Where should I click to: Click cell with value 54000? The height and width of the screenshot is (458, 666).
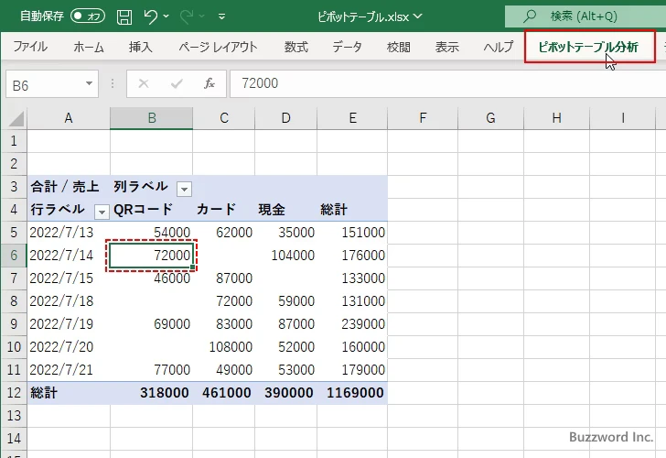click(151, 233)
